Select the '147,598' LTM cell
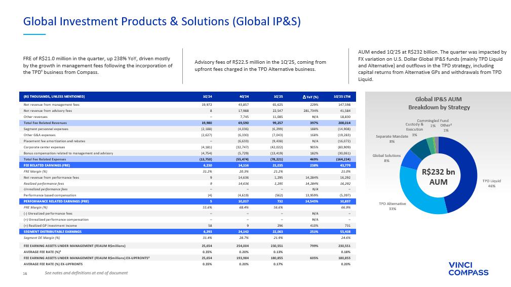The height and width of the screenshot is (287, 511). tap(345, 105)
